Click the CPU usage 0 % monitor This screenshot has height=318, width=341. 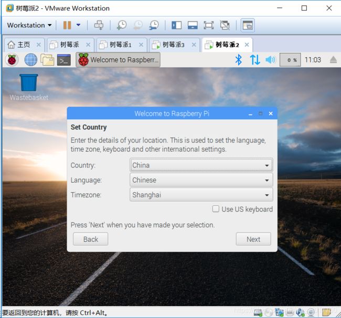click(x=290, y=60)
